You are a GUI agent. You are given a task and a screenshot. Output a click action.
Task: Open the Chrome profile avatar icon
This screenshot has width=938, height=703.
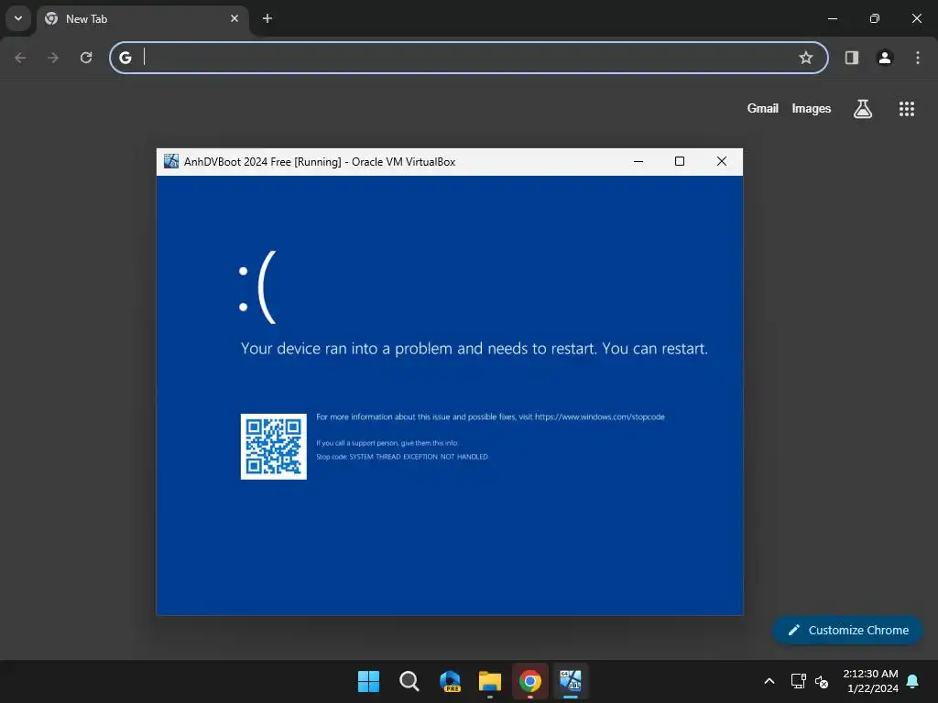[885, 58]
